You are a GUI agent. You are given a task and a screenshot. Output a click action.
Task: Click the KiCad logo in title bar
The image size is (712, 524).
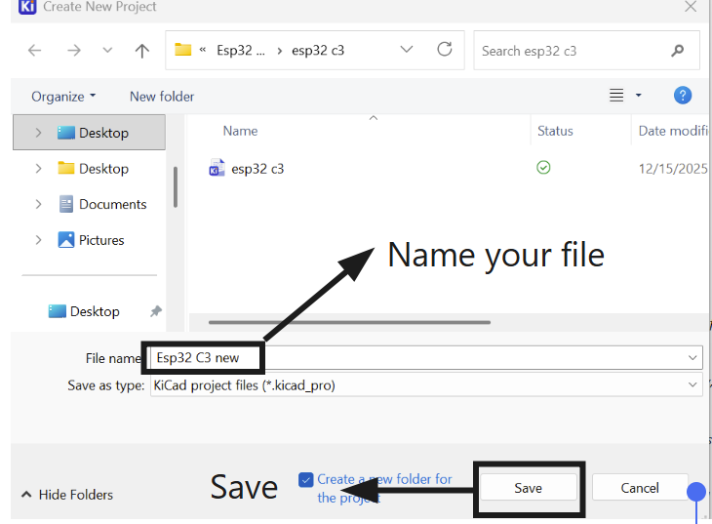coord(27,7)
